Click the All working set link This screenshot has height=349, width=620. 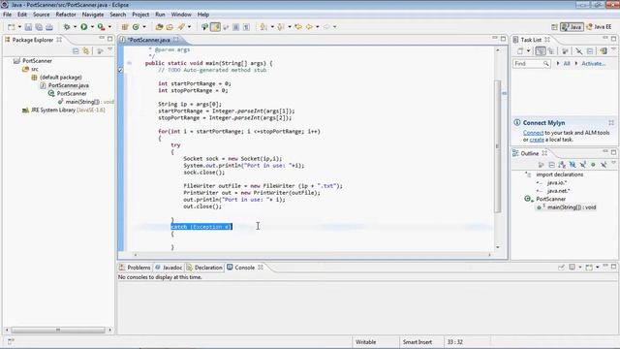coord(567,64)
